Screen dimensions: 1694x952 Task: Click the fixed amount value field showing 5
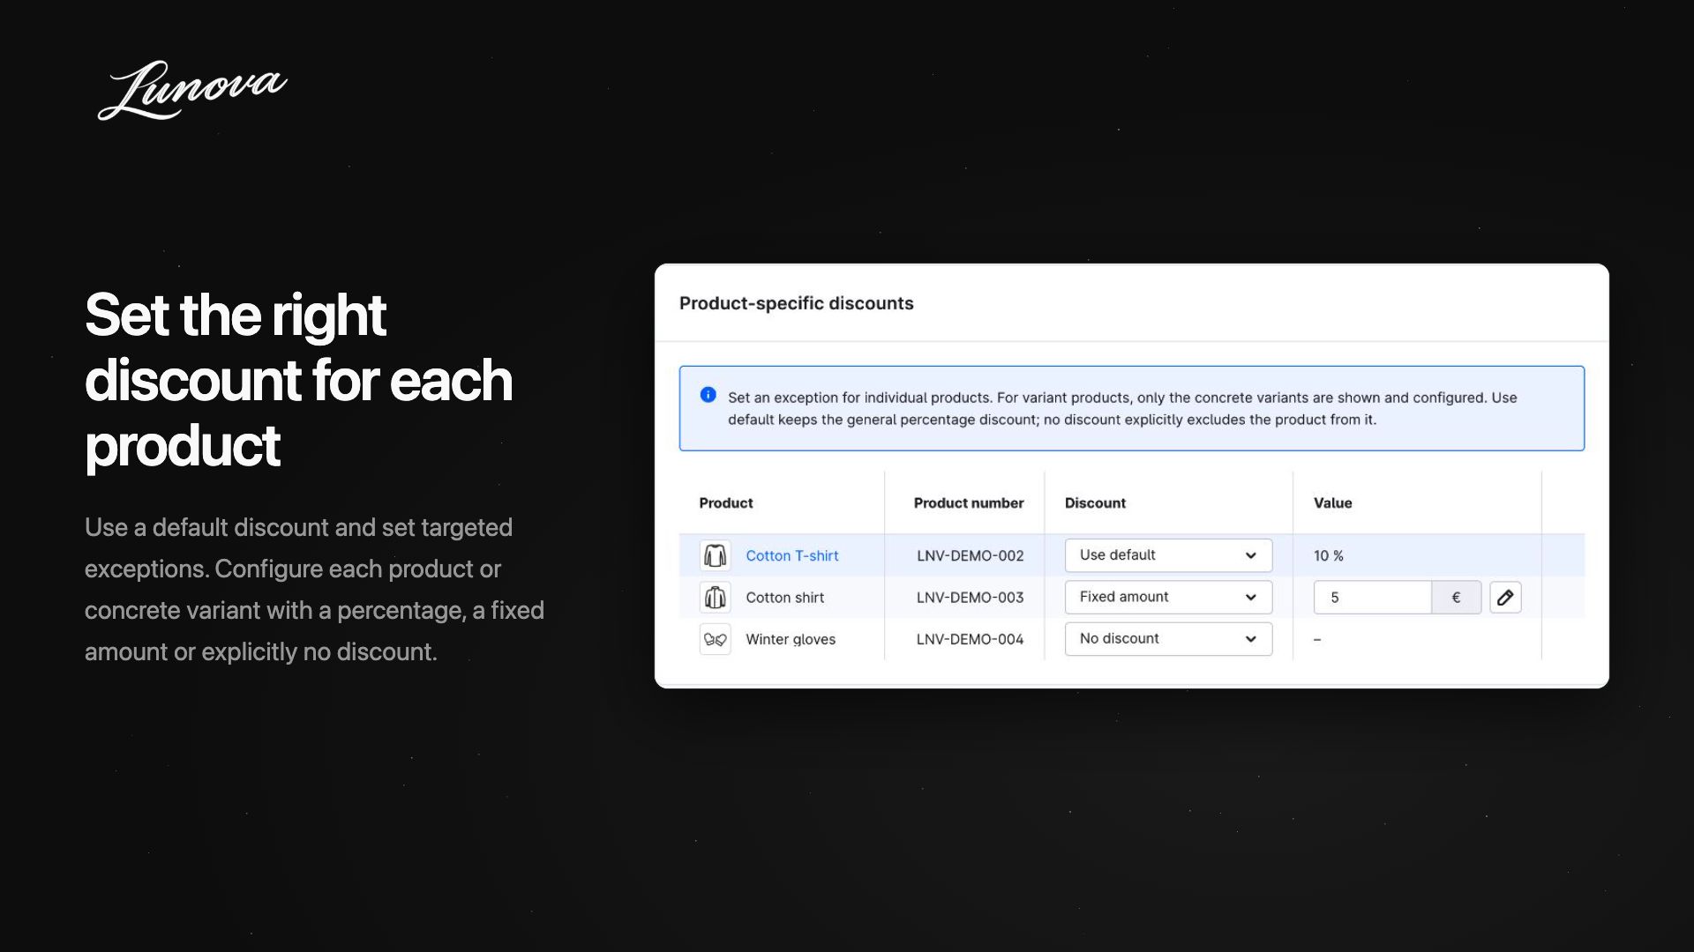[x=1372, y=597]
